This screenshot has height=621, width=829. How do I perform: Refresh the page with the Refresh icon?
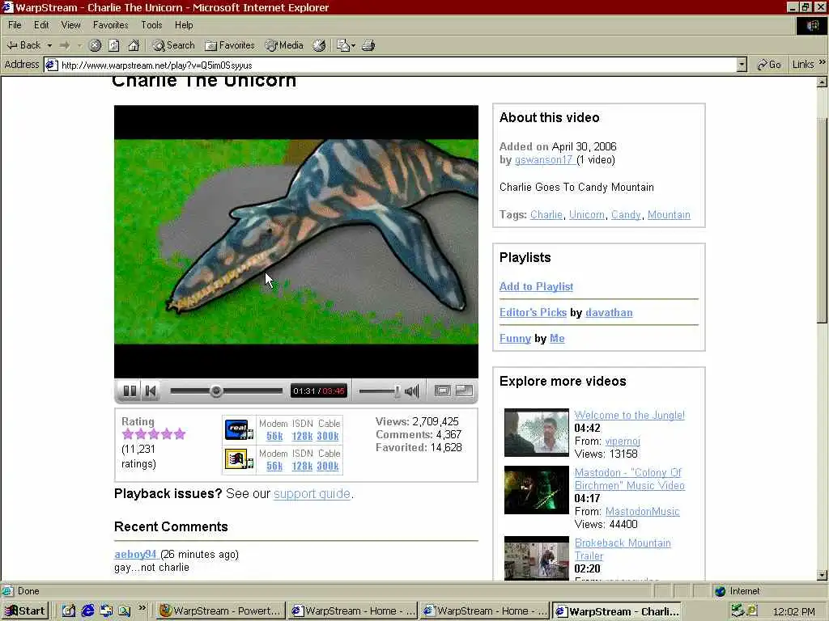(x=113, y=45)
